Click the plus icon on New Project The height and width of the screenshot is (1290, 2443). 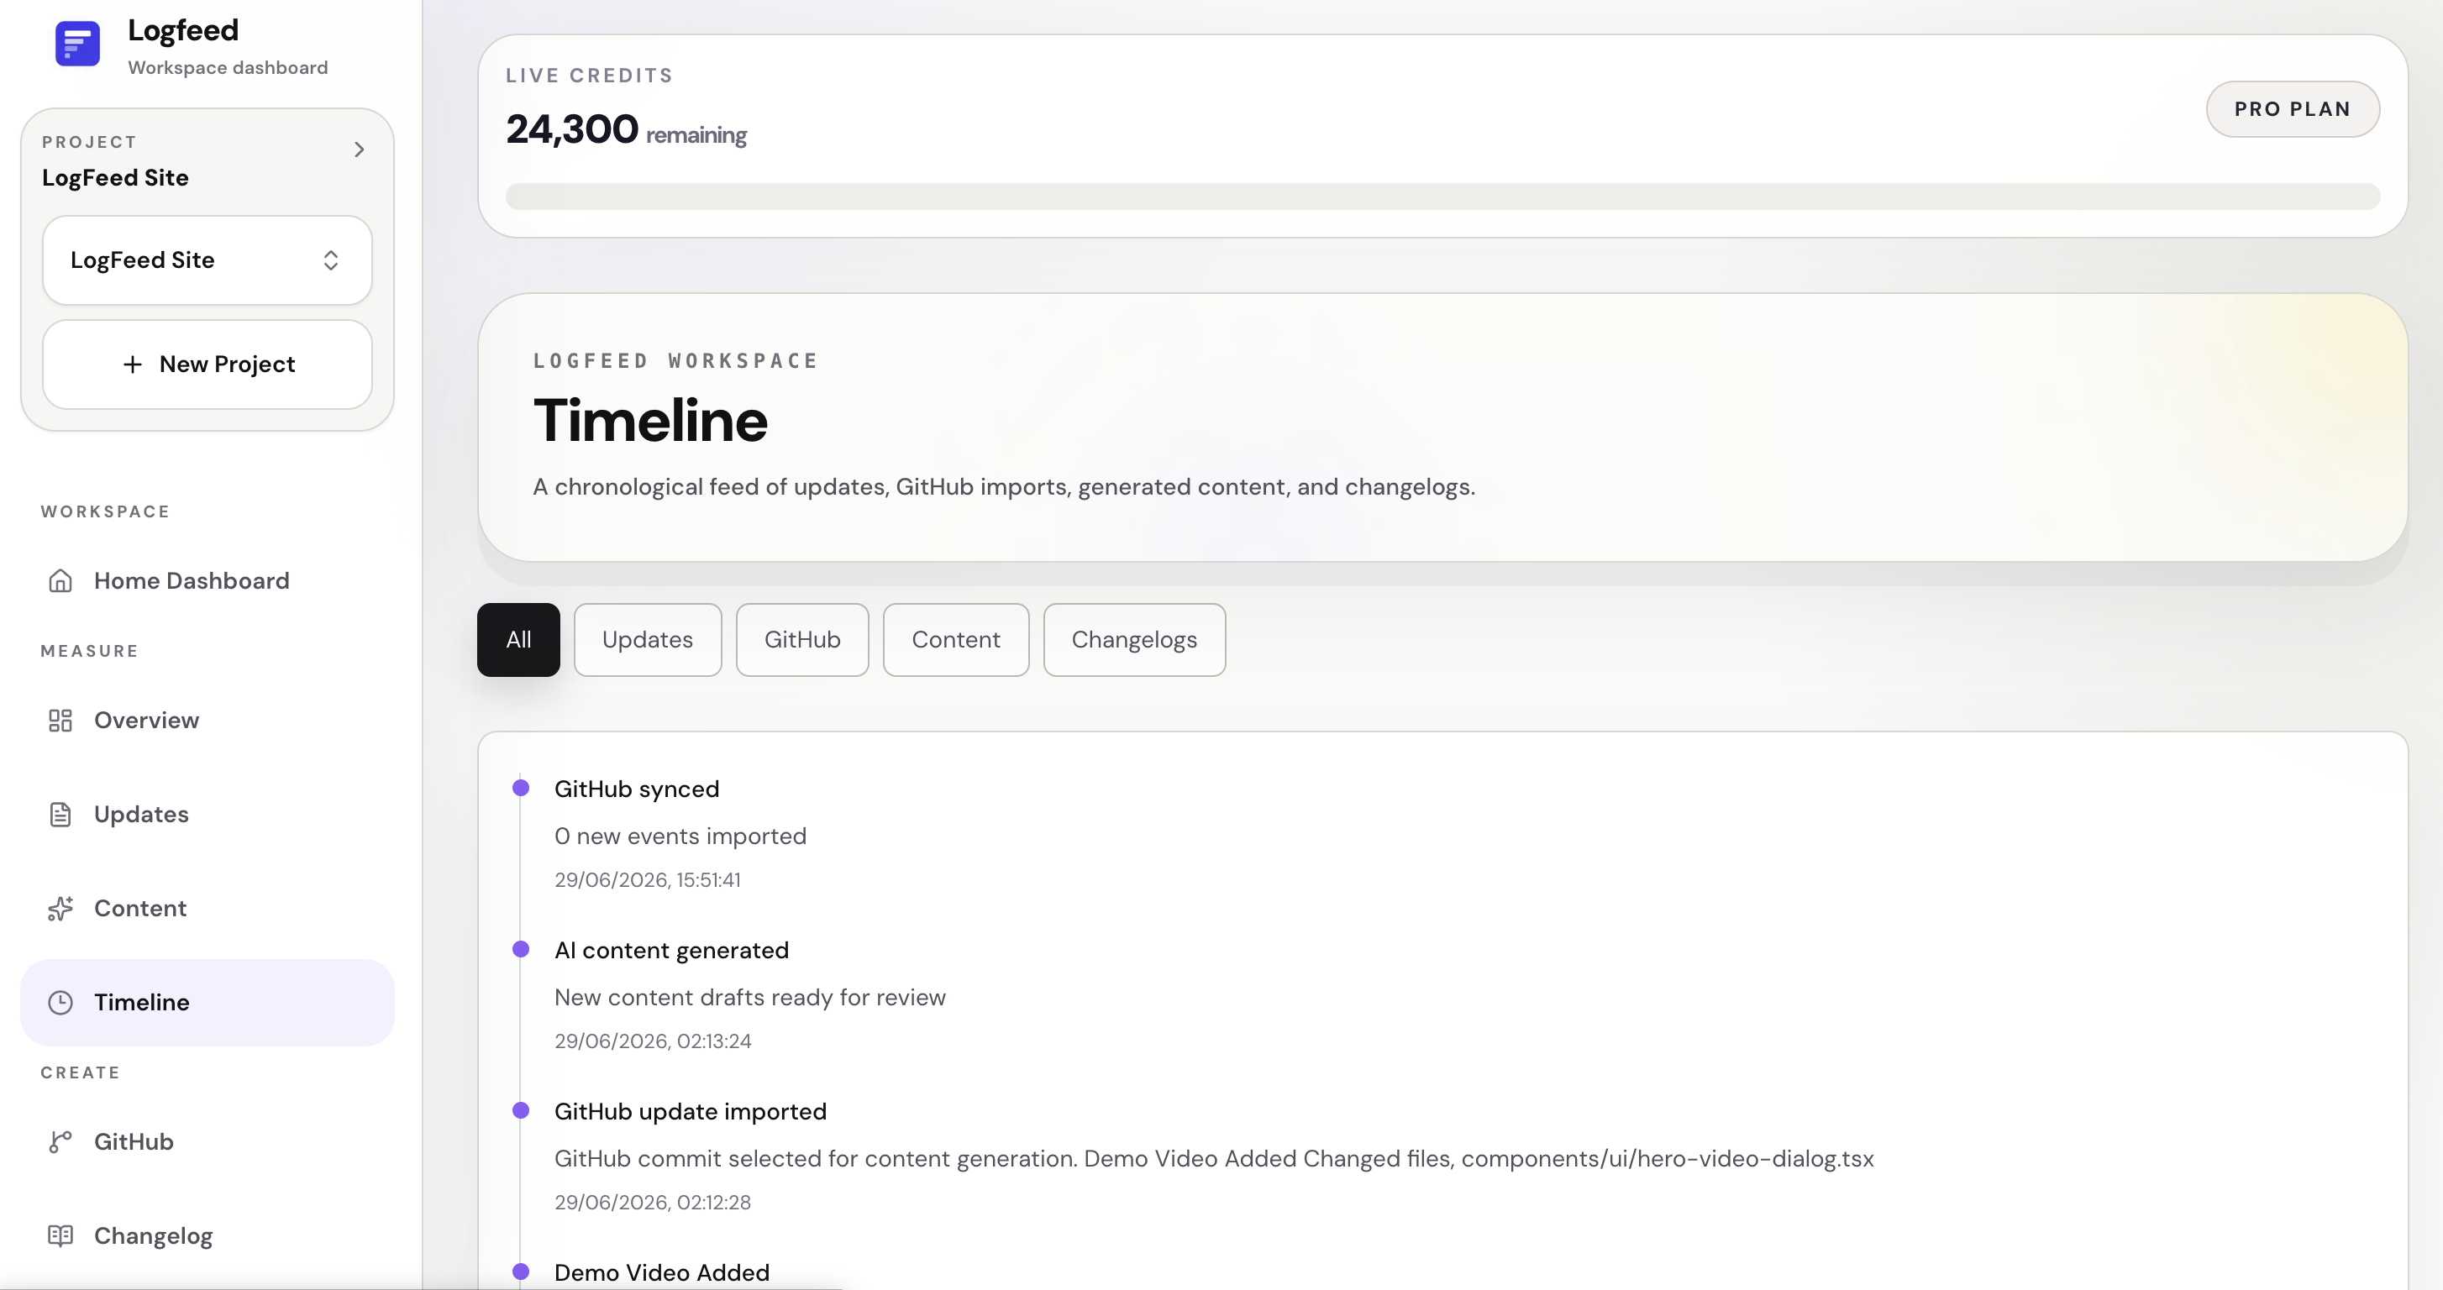coord(133,365)
